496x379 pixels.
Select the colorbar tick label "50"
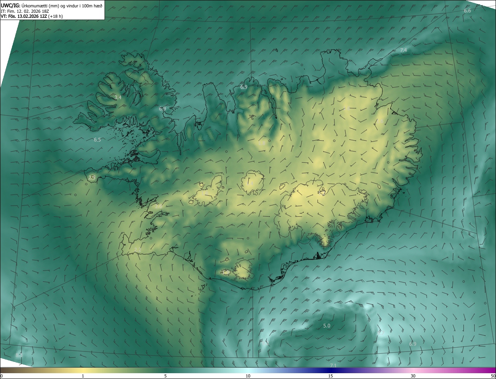pyautogui.click(x=493, y=376)
